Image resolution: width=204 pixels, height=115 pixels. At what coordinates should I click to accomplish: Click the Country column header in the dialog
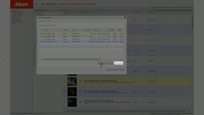click(x=74, y=30)
